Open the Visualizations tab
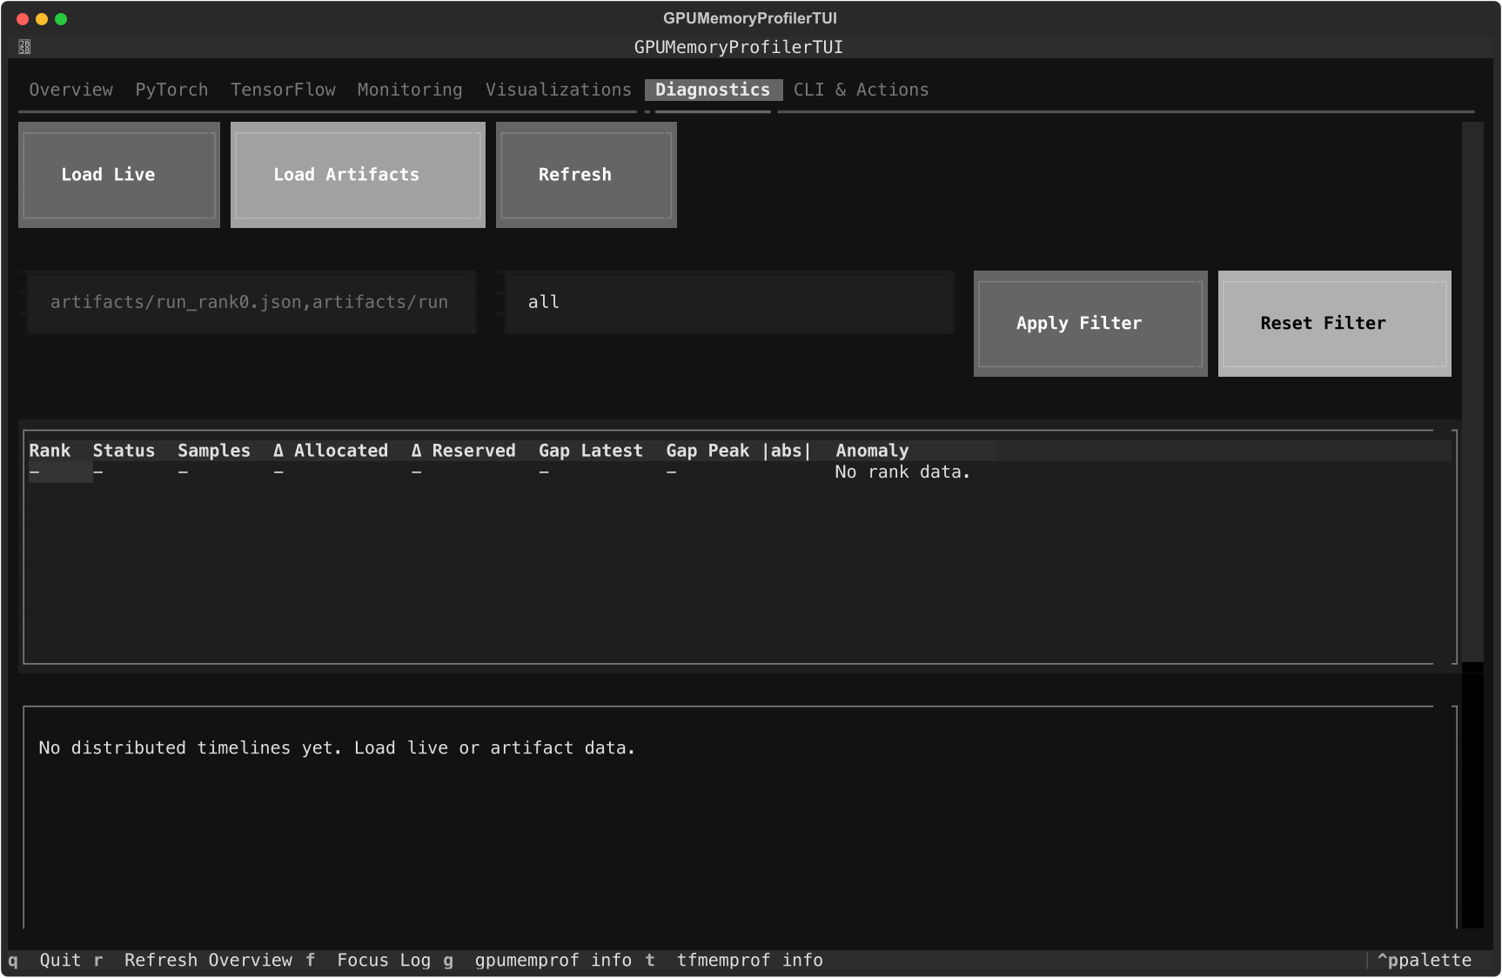The image size is (1502, 978). pyautogui.click(x=558, y=90)
